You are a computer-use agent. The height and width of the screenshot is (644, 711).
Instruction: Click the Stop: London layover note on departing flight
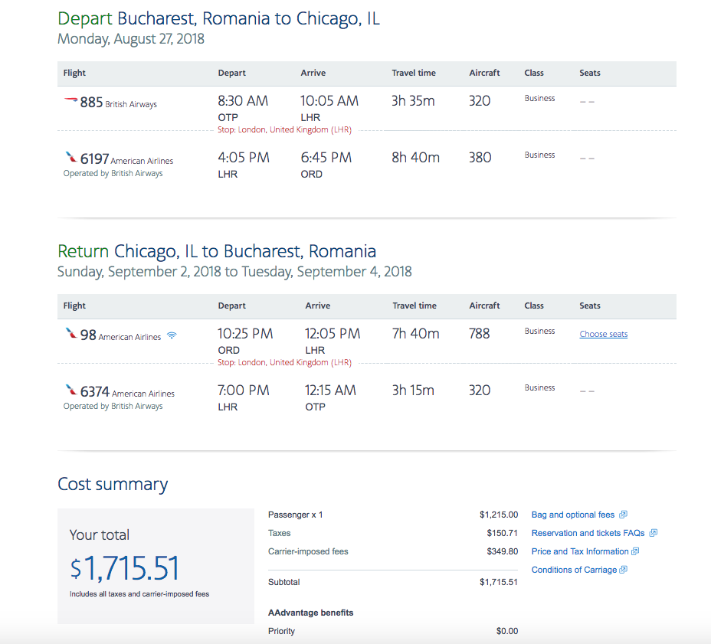tap(284, 129)
